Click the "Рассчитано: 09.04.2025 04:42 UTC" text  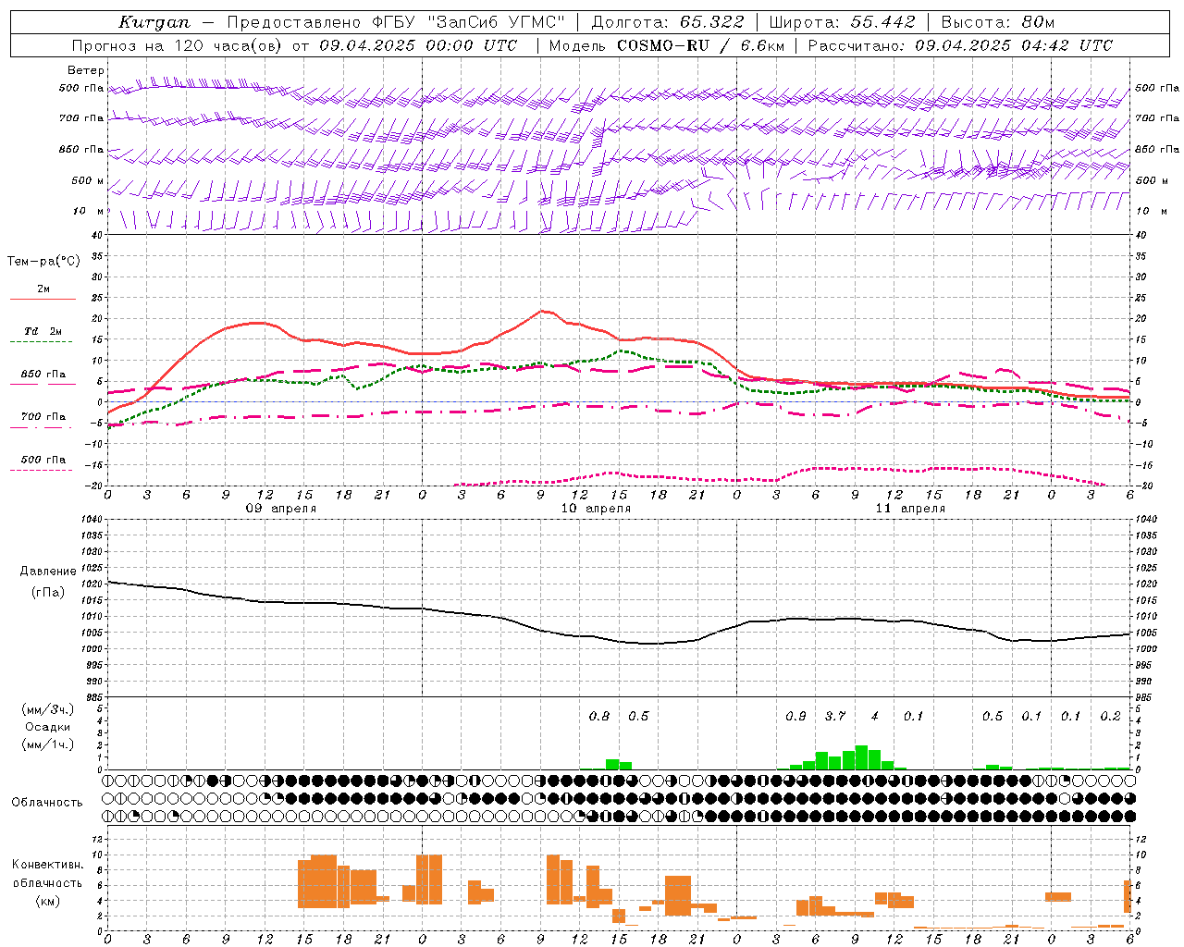960,45
